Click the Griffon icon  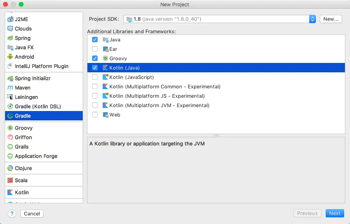click(x=10, y=137)
